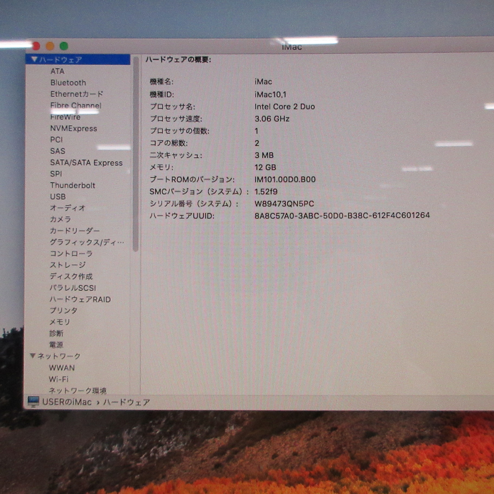Click the serial number W89473QN5PC
The height and width of the screenshot is (494, 494).
coord(284,204)
